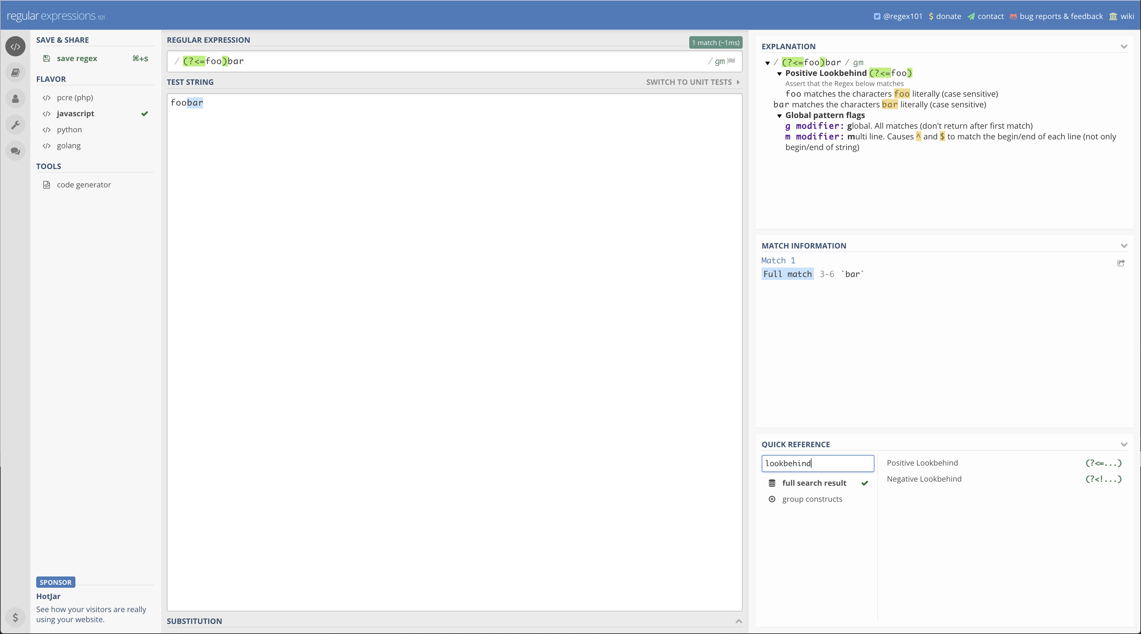
Task: Collapse the Quick Reference panel
Action: pyautogui.click(x=1124, y=444)
